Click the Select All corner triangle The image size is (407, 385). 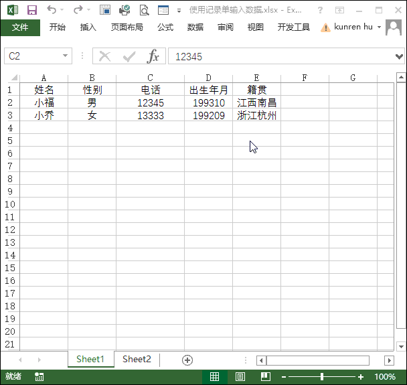15,78
